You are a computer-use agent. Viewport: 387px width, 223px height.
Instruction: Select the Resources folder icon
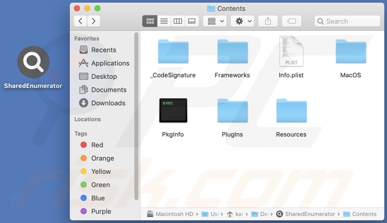pyautogui.click(x=291, y=111)
